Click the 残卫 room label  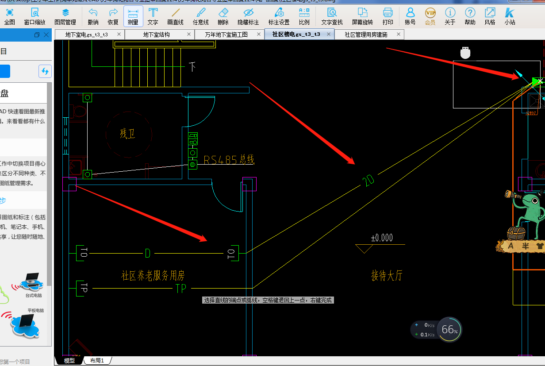(x=127, y=134)
